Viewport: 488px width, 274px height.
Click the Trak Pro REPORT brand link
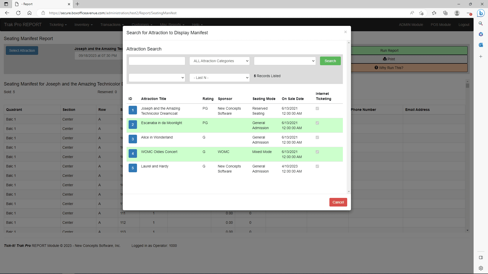point(23,25)
